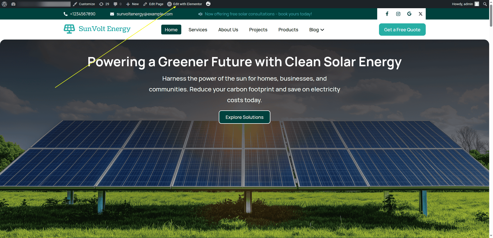Click Edit with Elementor link

coord(185,4)
